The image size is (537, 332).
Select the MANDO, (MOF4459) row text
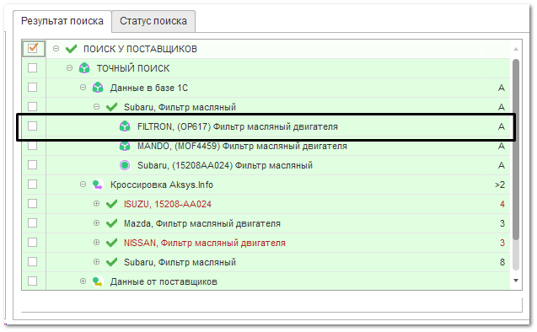[x=242, y=146]
